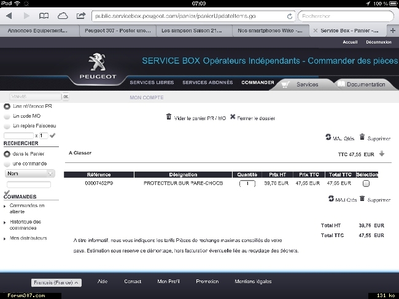Switch to 'Nos smartphones Wiko' tab
The image size is (399, 299).
[x=270, y=31]
